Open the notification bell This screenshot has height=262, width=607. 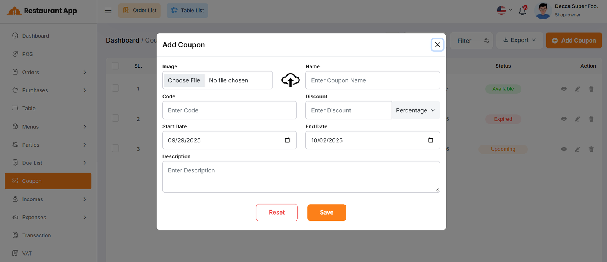[522, 11]
